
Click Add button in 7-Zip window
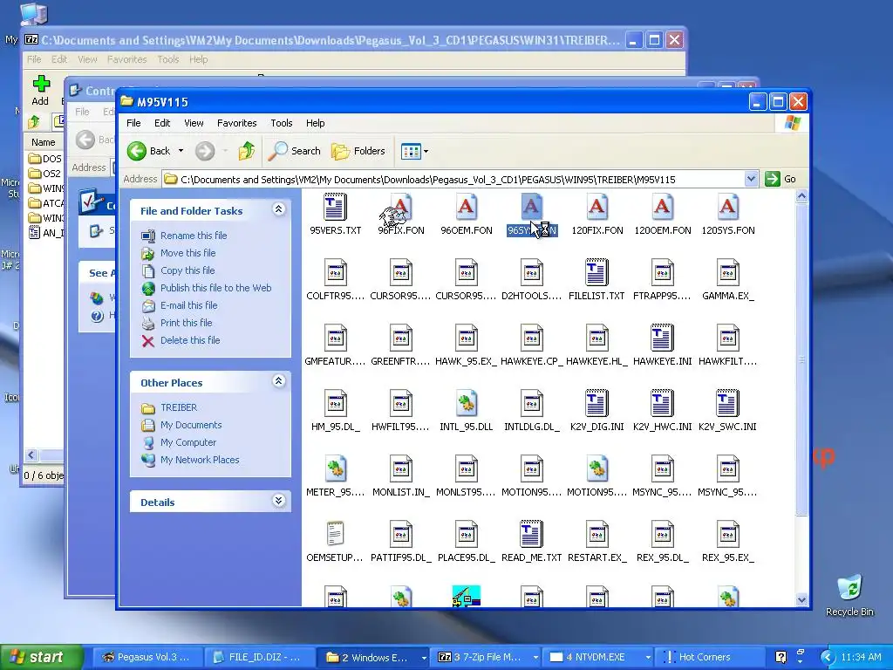[40, 90]
